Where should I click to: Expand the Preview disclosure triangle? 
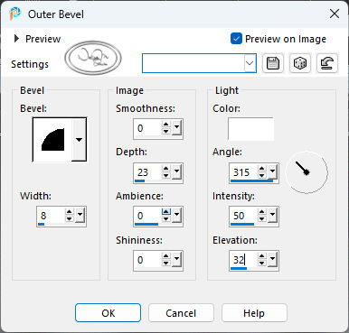(16, 39)
